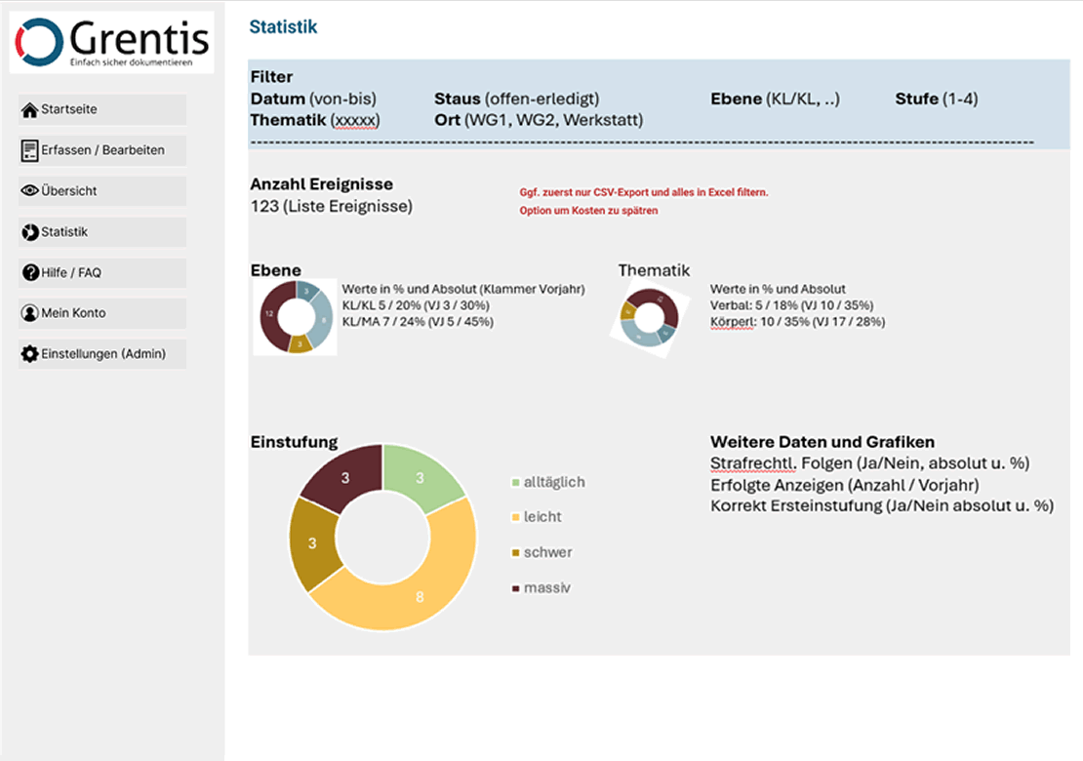Select the Ort (WG1, WG2, Werkstatt) filter
The width and height of the screenshot is (1083, 761).
538,120
